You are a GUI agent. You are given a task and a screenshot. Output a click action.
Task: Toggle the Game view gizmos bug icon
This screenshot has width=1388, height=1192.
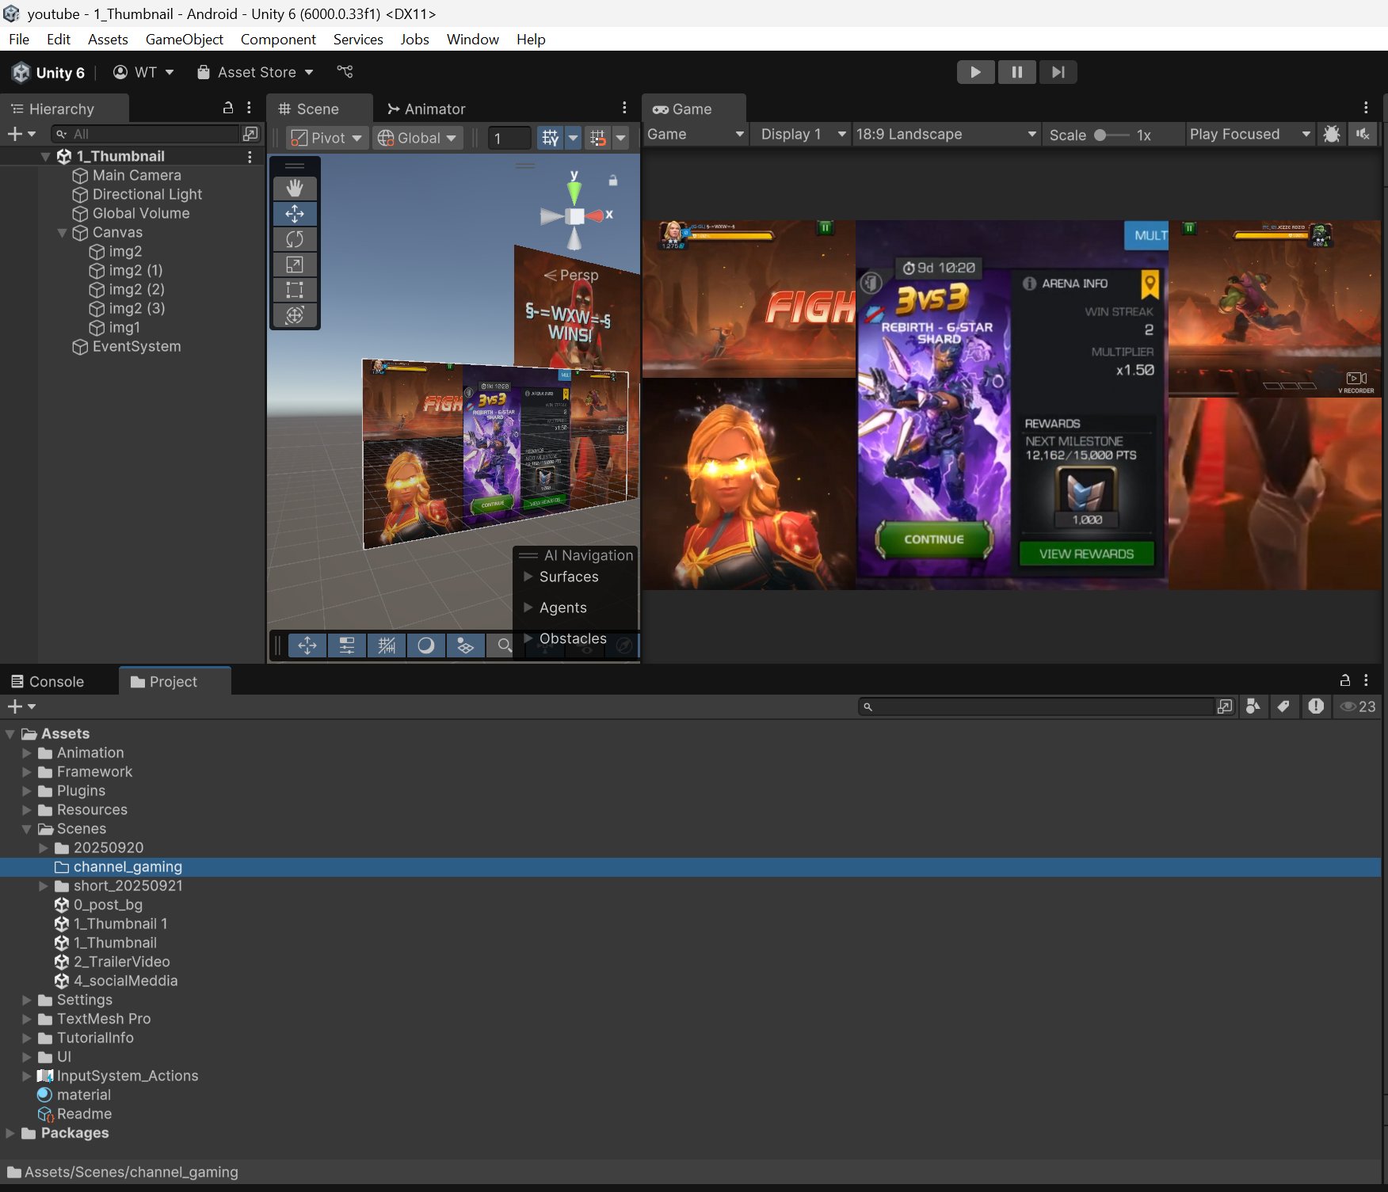(x=1332, y=135)
